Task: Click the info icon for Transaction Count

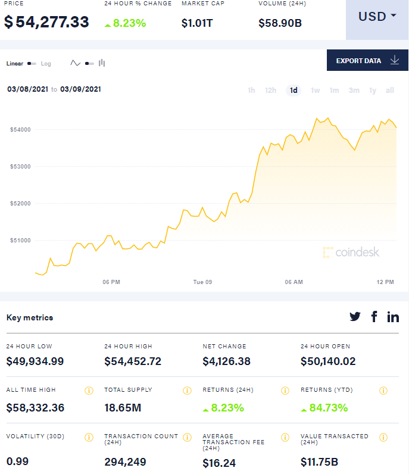Action: (x=187, y=437)
